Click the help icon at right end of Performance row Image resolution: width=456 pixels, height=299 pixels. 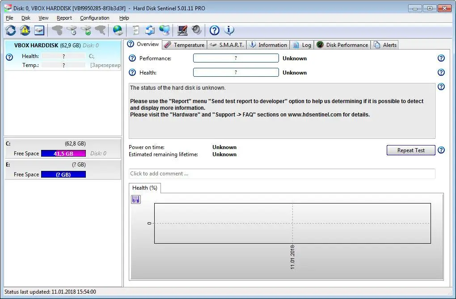click(441, 58)
